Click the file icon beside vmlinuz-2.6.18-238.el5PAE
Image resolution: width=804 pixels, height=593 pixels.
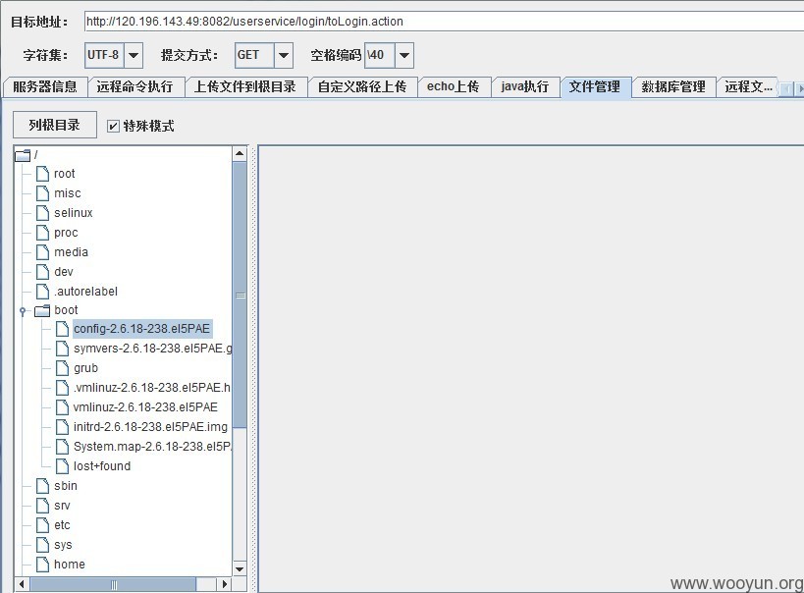tap(62, 406)
